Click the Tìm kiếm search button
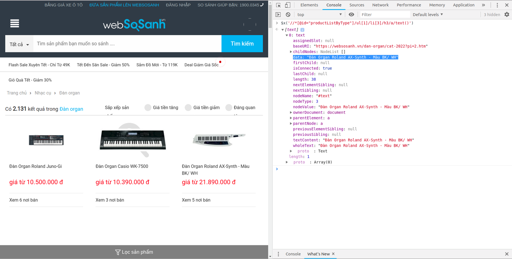The image size is (512, 259). pos(242,44)
